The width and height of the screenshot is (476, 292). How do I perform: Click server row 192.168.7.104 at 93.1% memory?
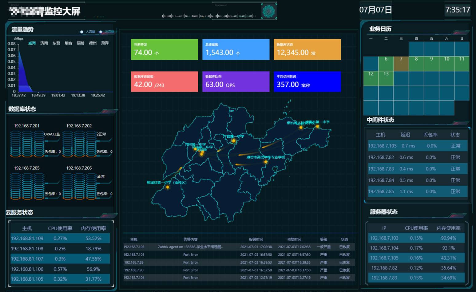pos(416,248)
